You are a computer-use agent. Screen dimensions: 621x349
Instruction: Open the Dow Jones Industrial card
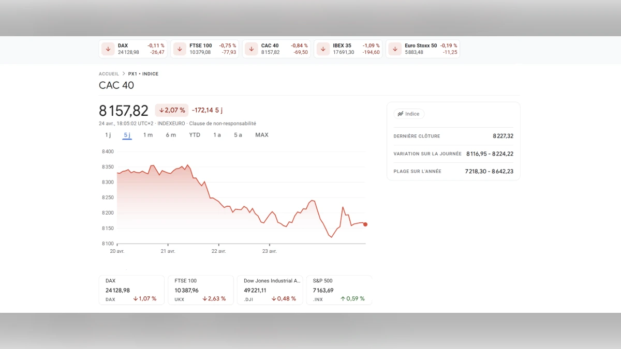click(270, 290)
